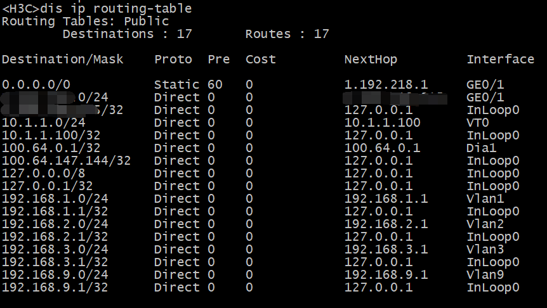The width and height of the screenshot is (547, 308).
Task: Click the Static protocol entry
Action: [176, 84]
